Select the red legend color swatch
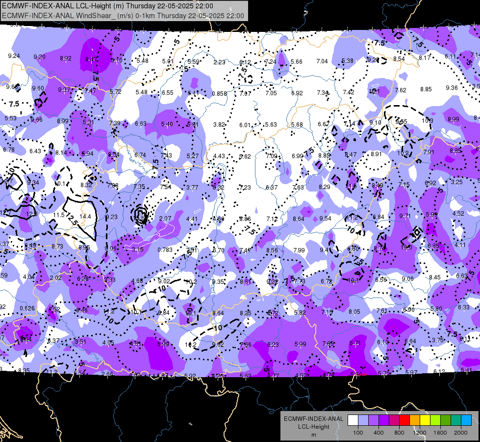This screenshot has height=442, width=480. 404,420
